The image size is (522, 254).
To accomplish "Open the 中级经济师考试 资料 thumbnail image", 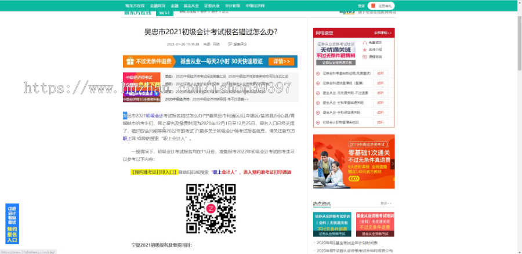I will (x=142, y=87).
